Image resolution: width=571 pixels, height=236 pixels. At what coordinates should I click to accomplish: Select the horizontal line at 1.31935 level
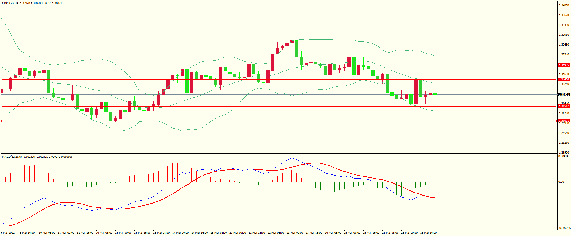click(x=279, y=65)
